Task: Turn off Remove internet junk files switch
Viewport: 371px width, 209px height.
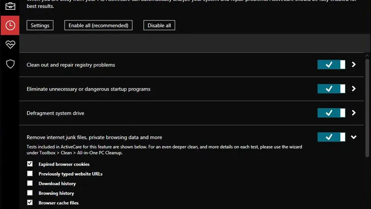Action: 331,137
